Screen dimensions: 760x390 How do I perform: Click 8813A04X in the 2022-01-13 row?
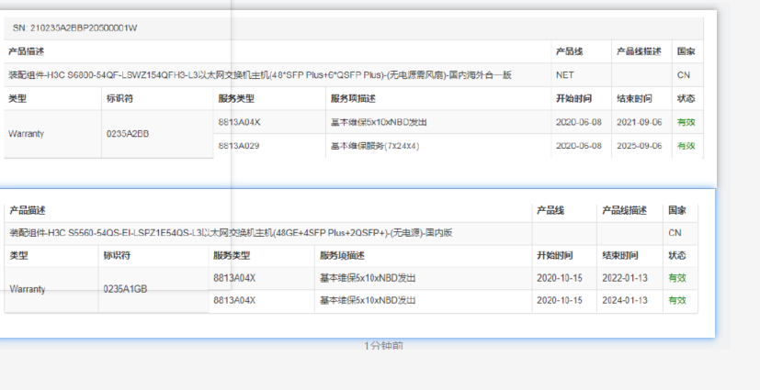(x=234, y=278)
